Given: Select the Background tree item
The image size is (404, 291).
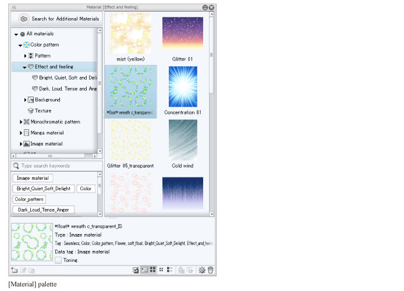Looking at the screenshot, I should coord(47,100).
